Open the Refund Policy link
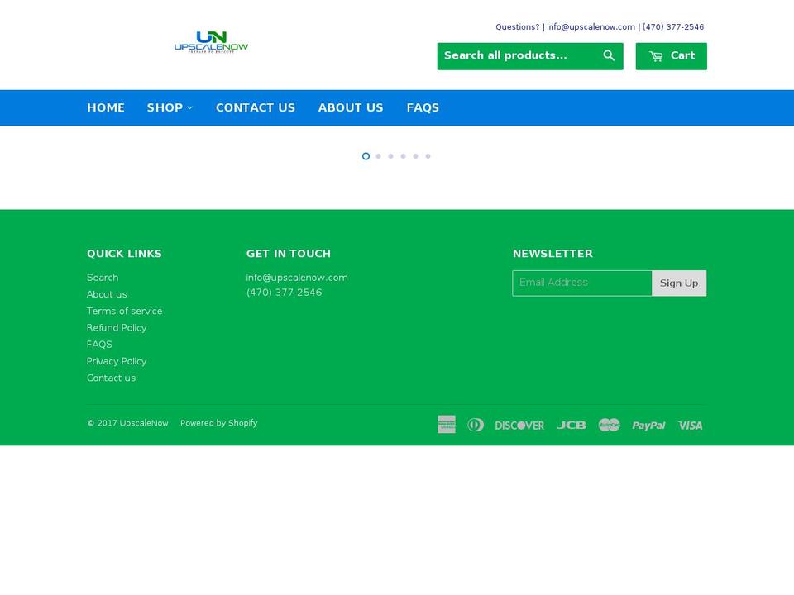Screen dimensions: 794x595 (117, 327)
